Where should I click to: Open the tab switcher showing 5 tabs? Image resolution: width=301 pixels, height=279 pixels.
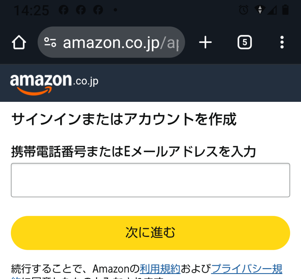(x=245, y=42)
